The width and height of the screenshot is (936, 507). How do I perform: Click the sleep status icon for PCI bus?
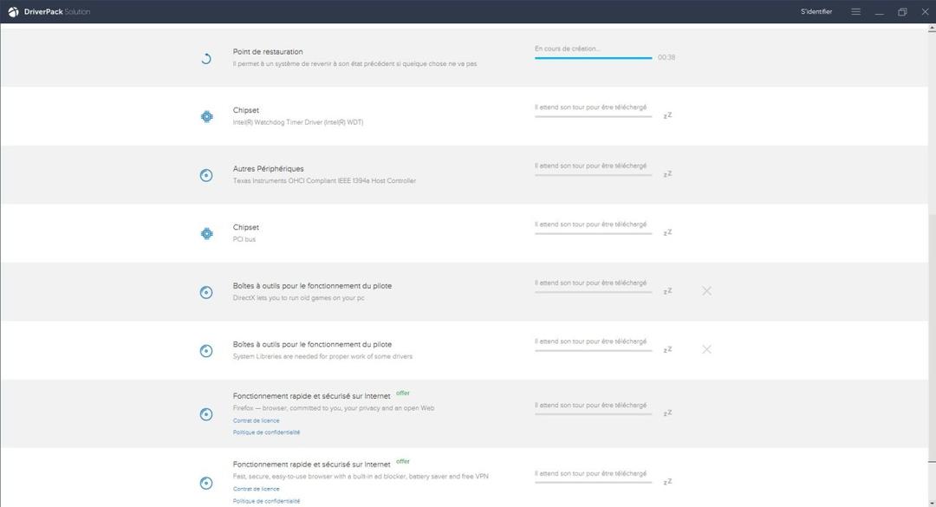[667, 232]
